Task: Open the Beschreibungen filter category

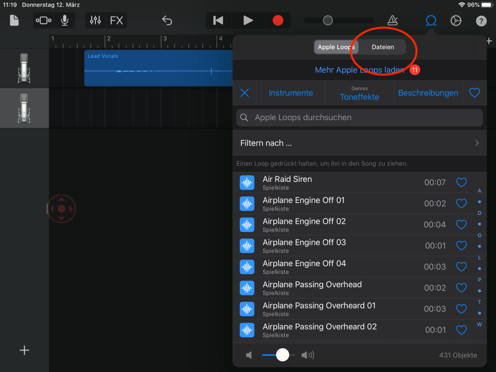Action: tap(428, 93)
